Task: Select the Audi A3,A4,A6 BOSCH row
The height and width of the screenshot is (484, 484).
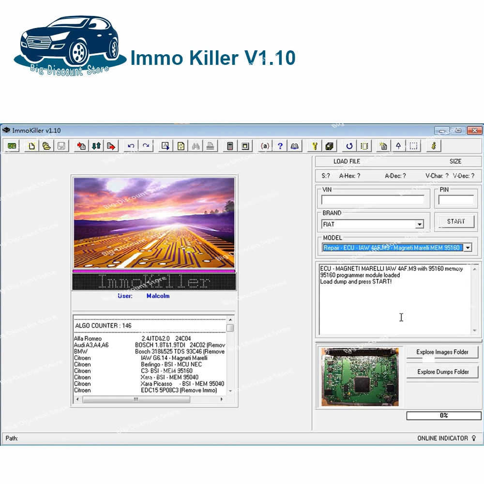Action: [150, 345]
